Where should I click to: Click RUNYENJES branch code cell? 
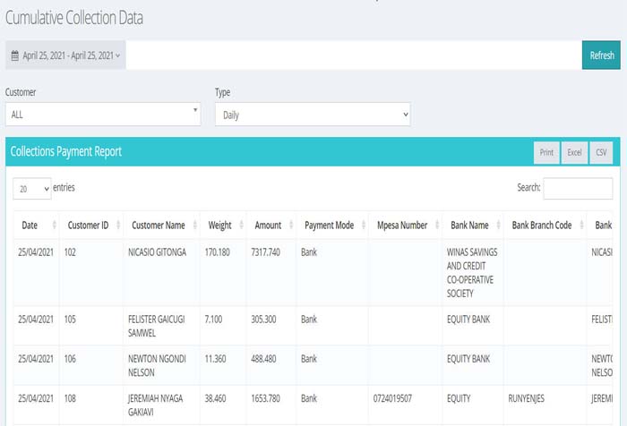pyautogui.click(x=545, y=405)
